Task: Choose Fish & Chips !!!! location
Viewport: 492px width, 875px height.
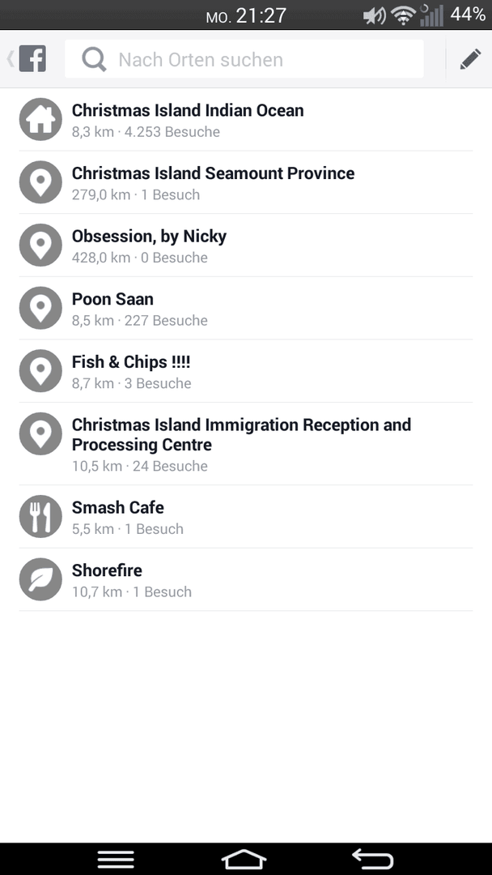Action: [x=246, y=371]
